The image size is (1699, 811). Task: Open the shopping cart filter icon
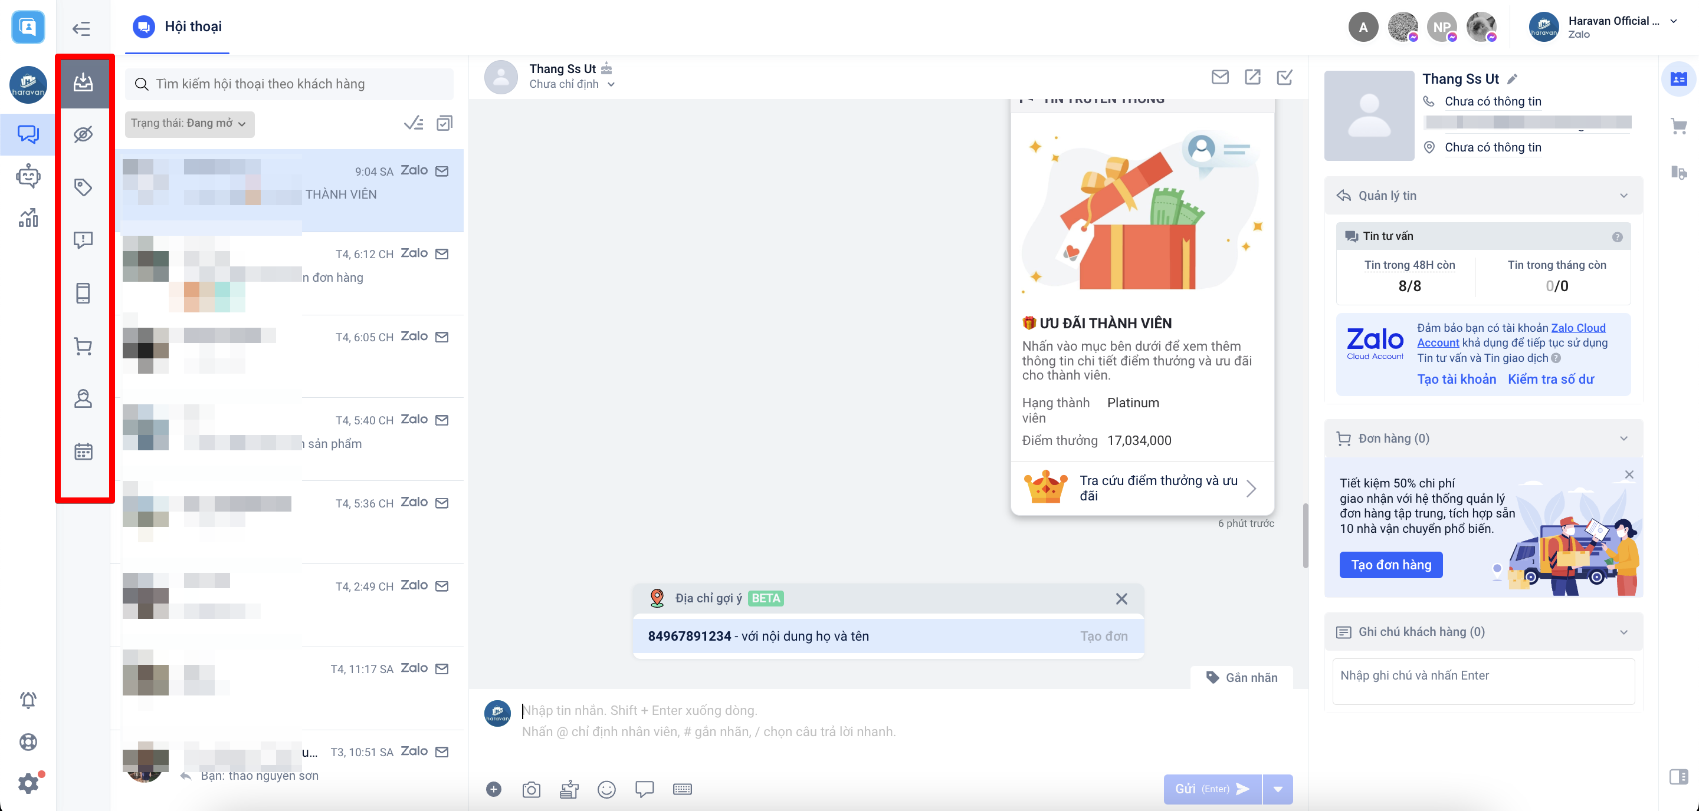(83, 346)
